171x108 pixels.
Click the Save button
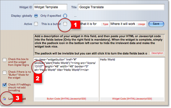click(x=156, y=24)
